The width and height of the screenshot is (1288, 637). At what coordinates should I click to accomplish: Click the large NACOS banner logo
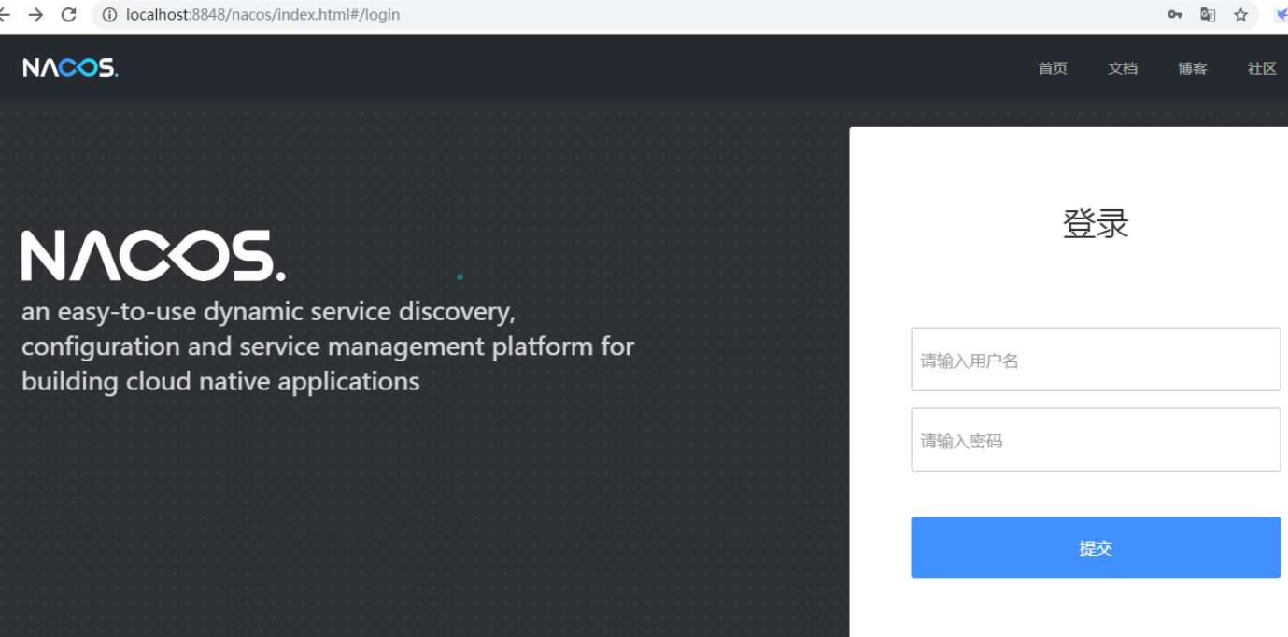[x=153, y=256]
